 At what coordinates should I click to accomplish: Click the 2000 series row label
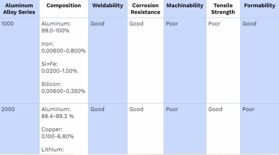click(8, 109)
